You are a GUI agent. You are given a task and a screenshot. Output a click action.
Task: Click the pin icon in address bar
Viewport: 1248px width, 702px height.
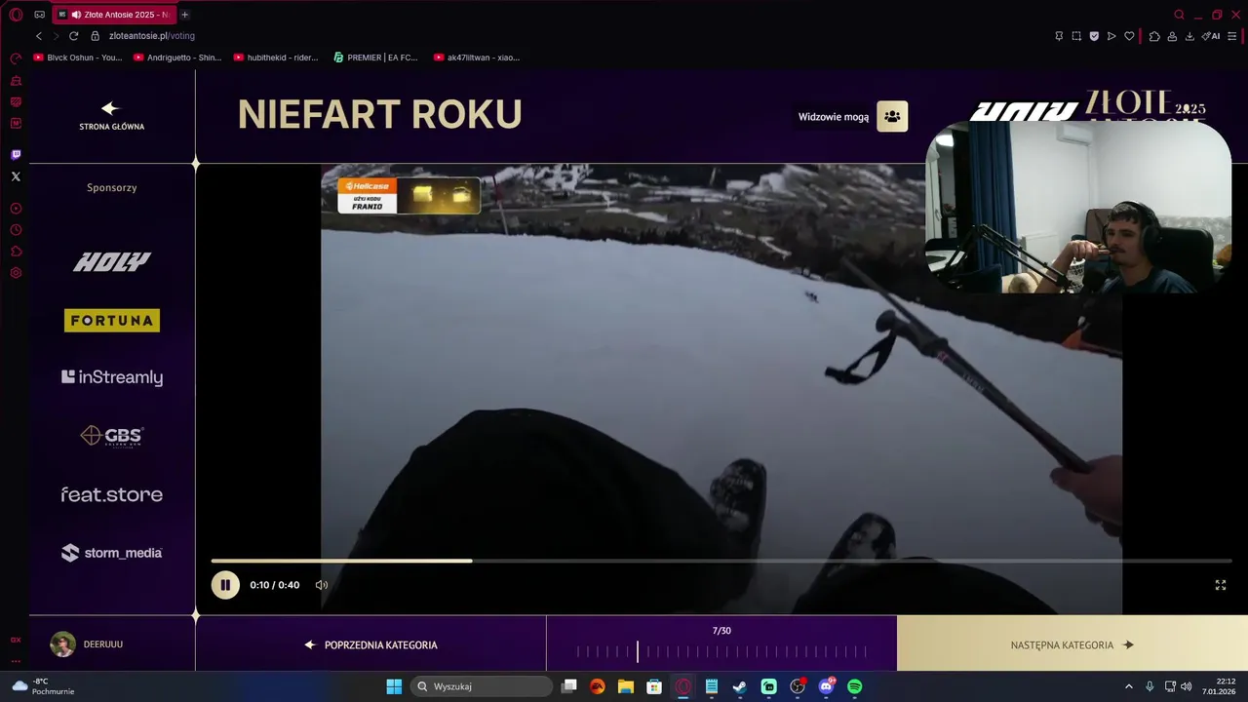pyautogui.click(x=1059, y=36)
